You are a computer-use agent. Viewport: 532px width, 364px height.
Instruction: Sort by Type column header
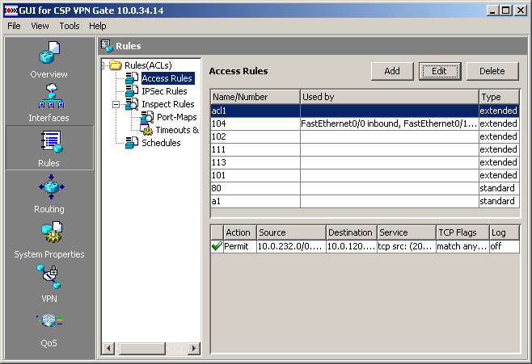(x=499, y=97)
